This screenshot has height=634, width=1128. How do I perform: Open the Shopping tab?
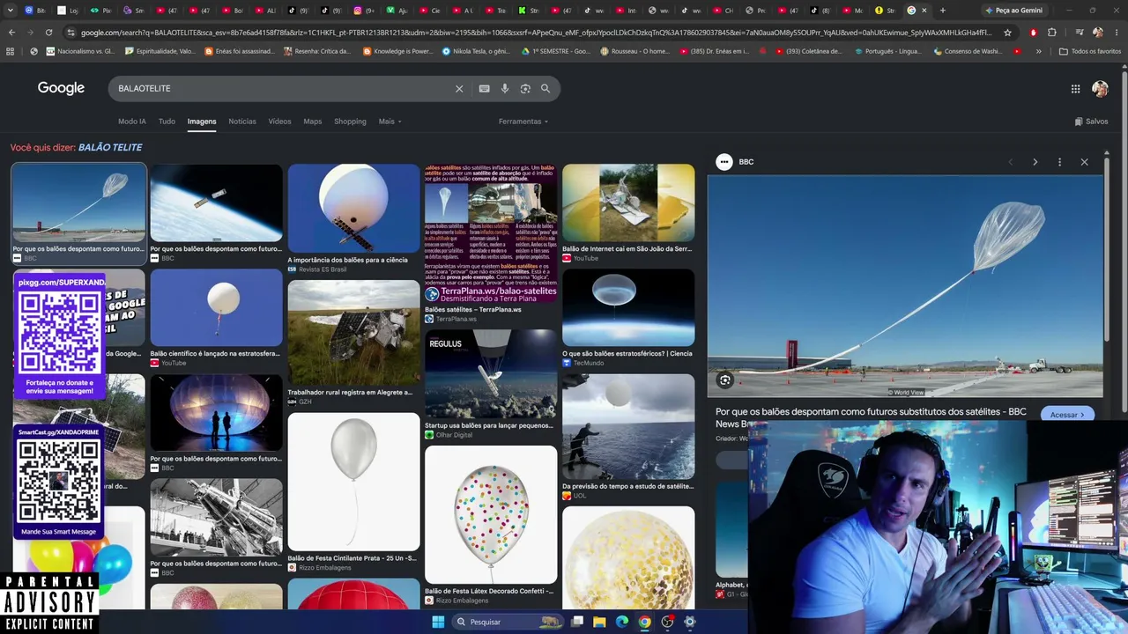point(350,122)
